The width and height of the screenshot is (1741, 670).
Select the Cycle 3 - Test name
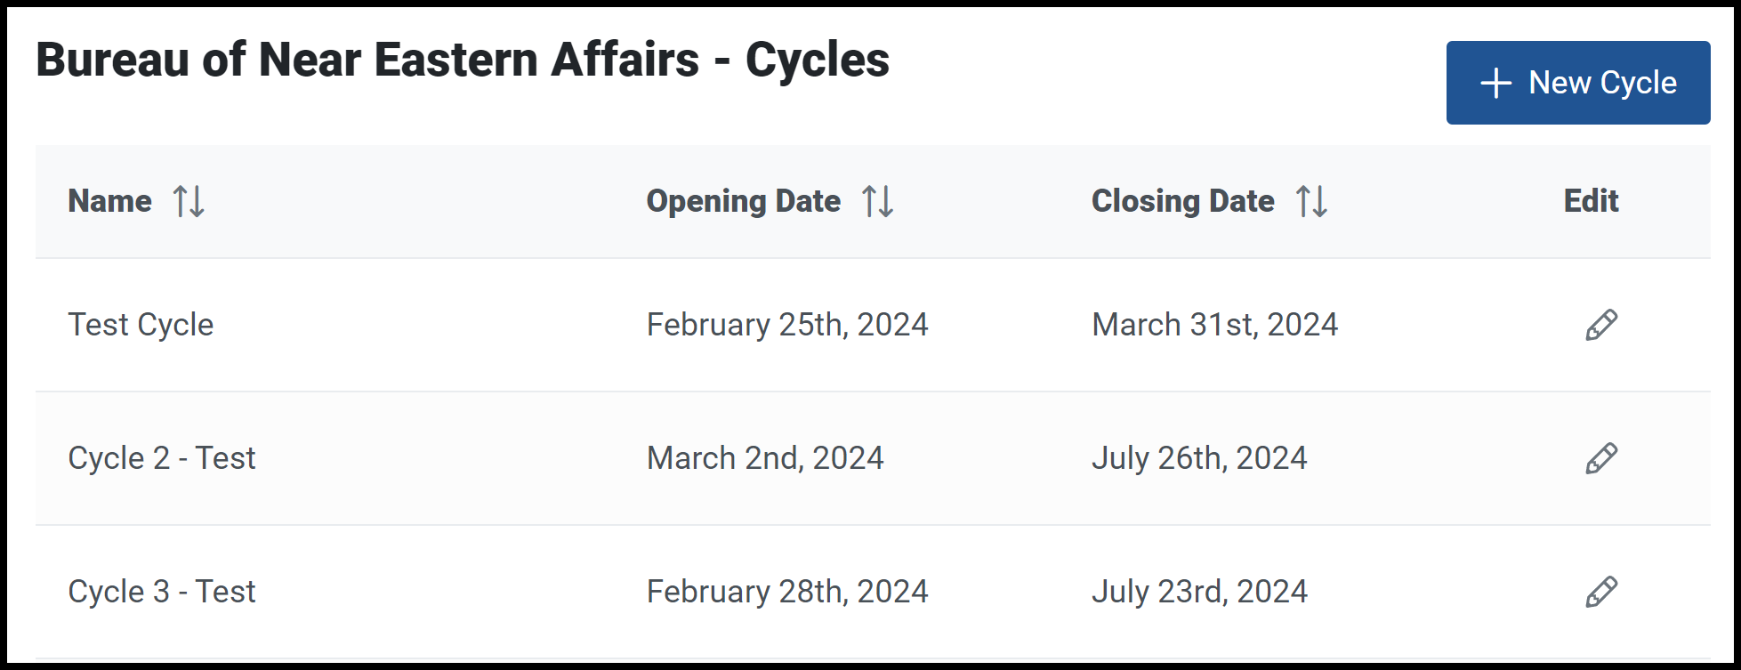coord(162,592)
